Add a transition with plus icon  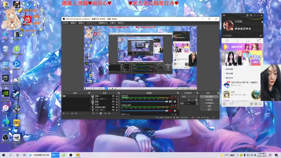(189, 100)
